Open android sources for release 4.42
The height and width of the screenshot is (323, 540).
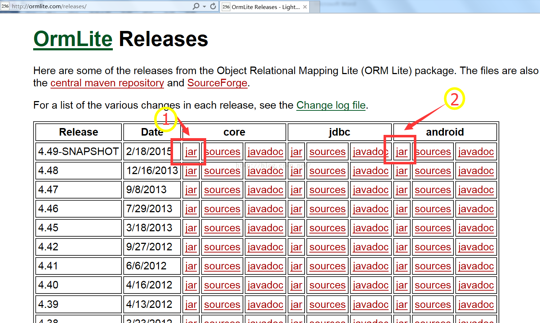pyautogui.click(x=433, y=247)
